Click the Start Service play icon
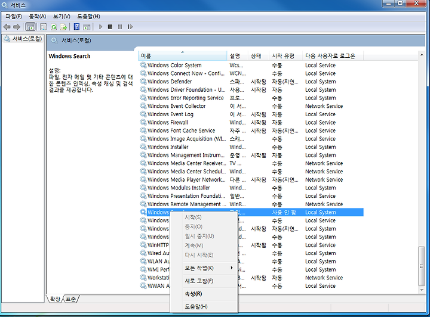This screenshot has width=430, height=317. point(100,27)
